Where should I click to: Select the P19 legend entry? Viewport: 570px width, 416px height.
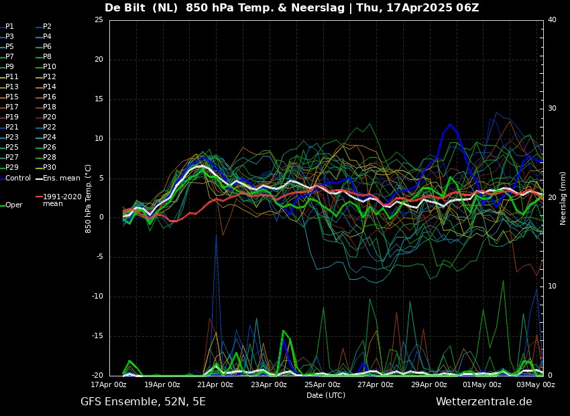click(x=9, y=117)
